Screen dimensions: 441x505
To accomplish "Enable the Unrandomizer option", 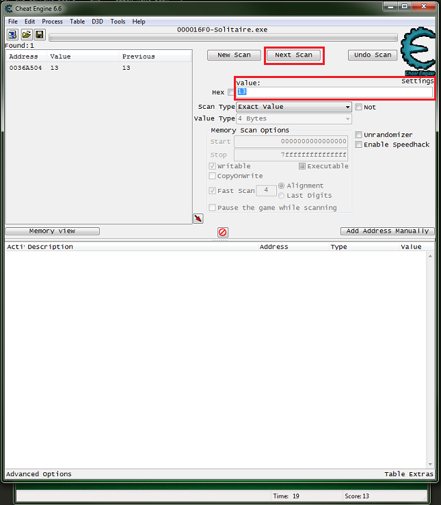I will 358,135.
